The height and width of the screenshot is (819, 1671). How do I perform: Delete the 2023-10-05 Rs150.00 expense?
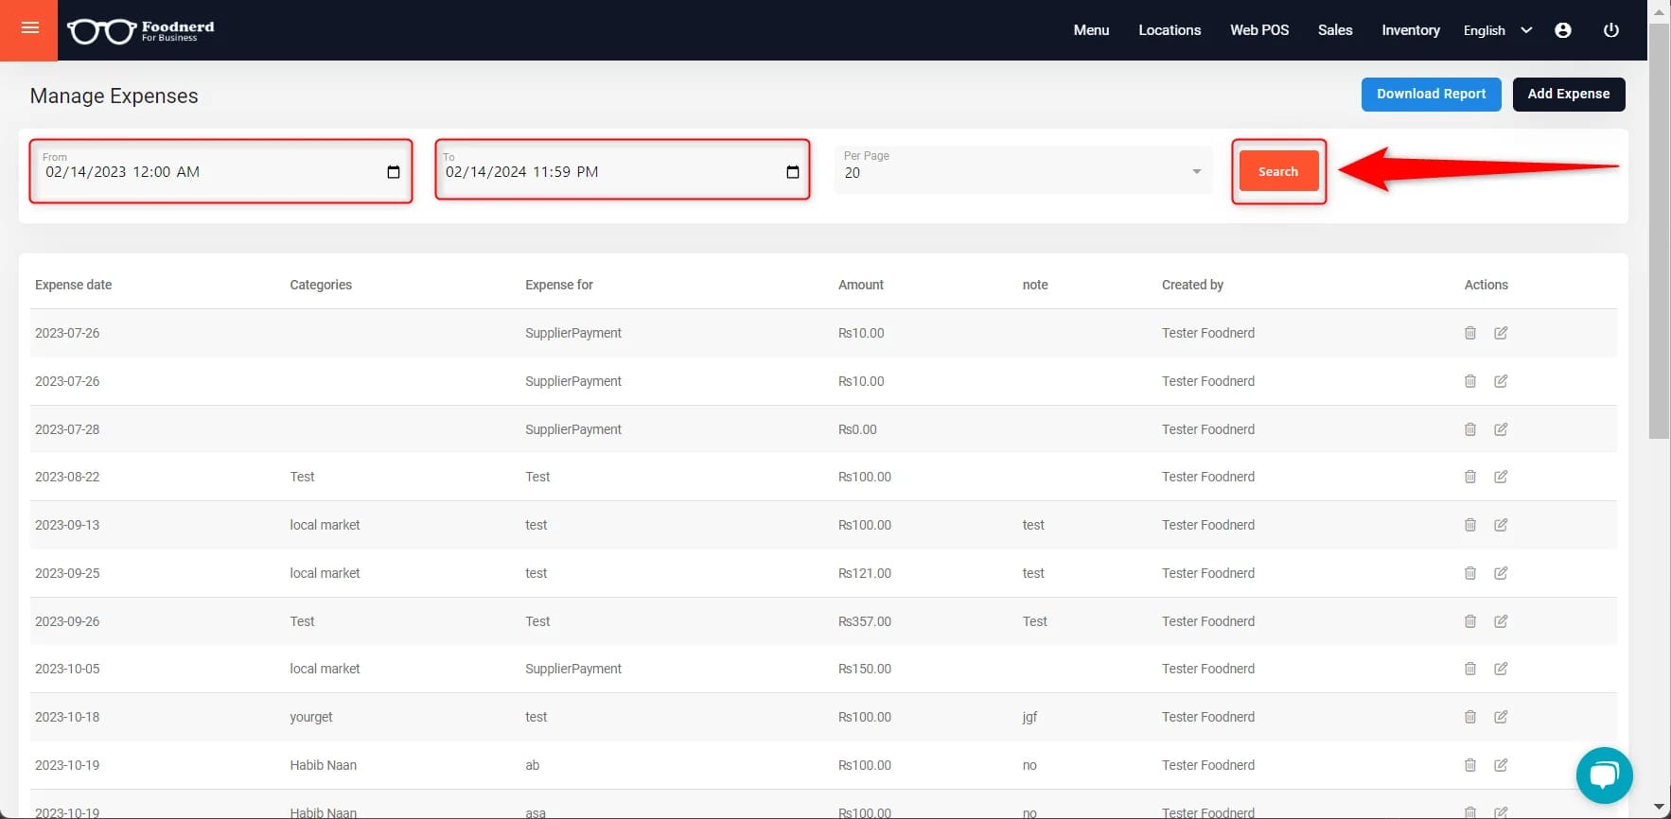1470,669
